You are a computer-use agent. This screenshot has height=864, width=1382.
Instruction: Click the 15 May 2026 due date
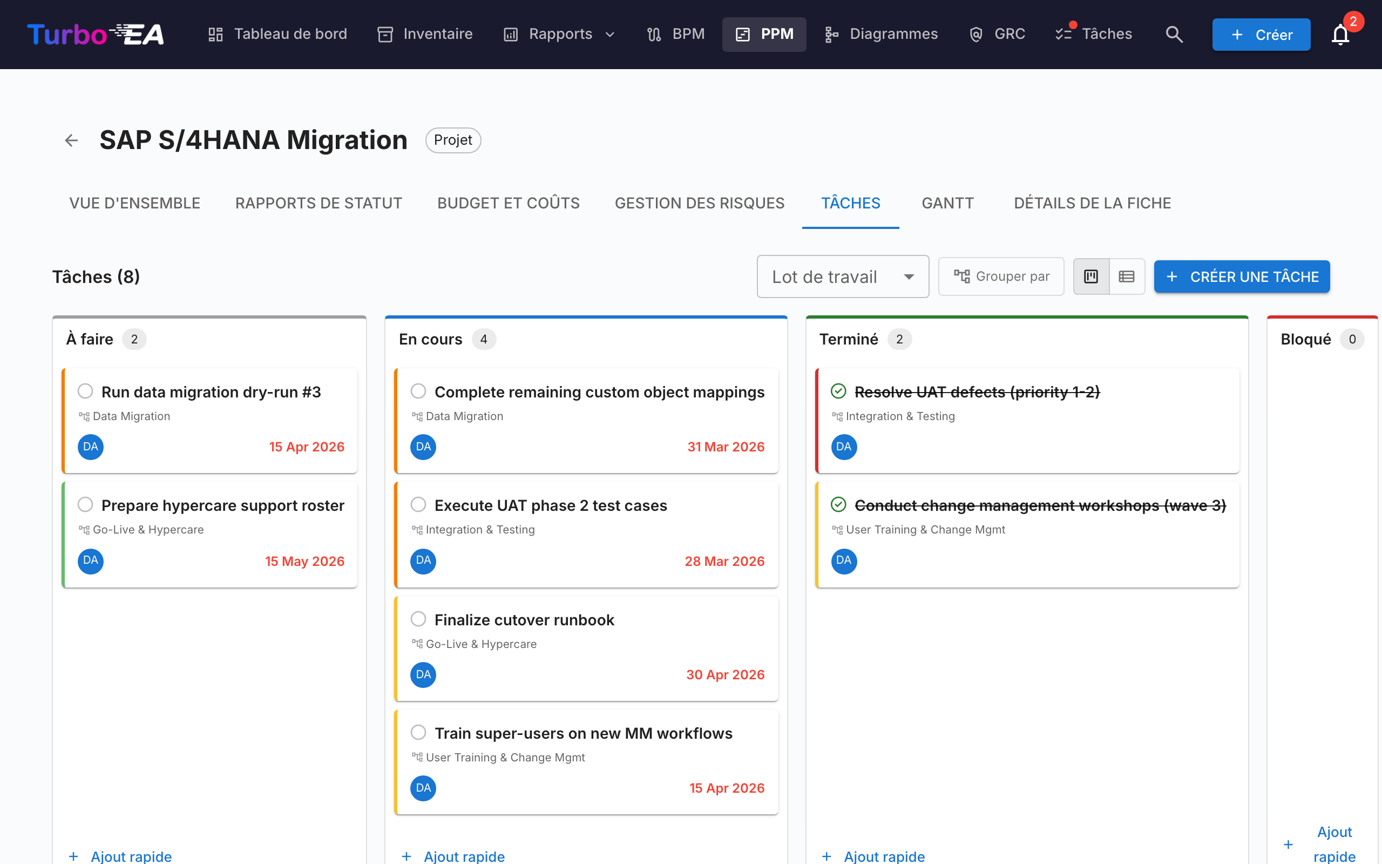pyautogui.click(x=305, y=561)
